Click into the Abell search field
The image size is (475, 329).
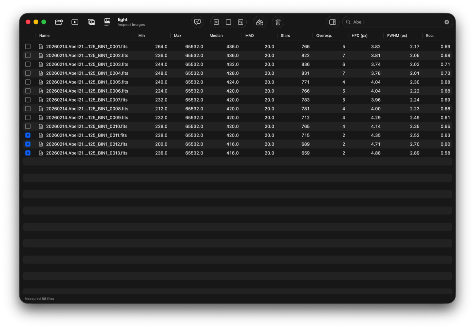[397, 22]
